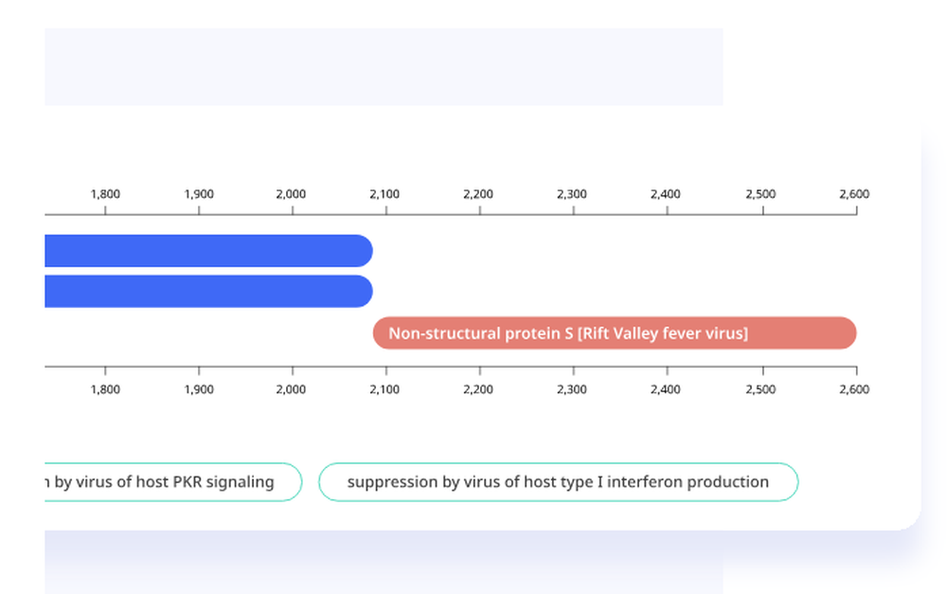The width and height of the screenshot is (947, 594).
Task: Select the 2,200 mark on the top ruler
Action: (x=478, y=194)
